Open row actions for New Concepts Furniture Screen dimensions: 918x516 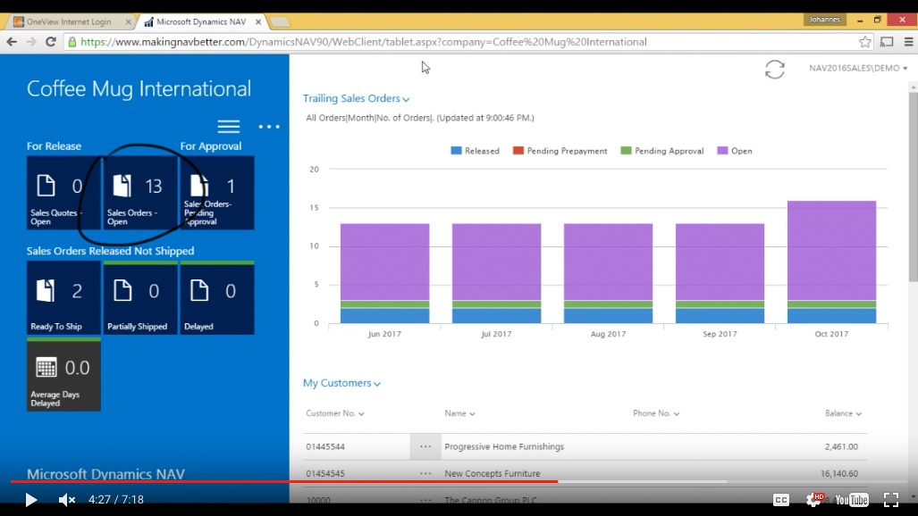point(425,473)
